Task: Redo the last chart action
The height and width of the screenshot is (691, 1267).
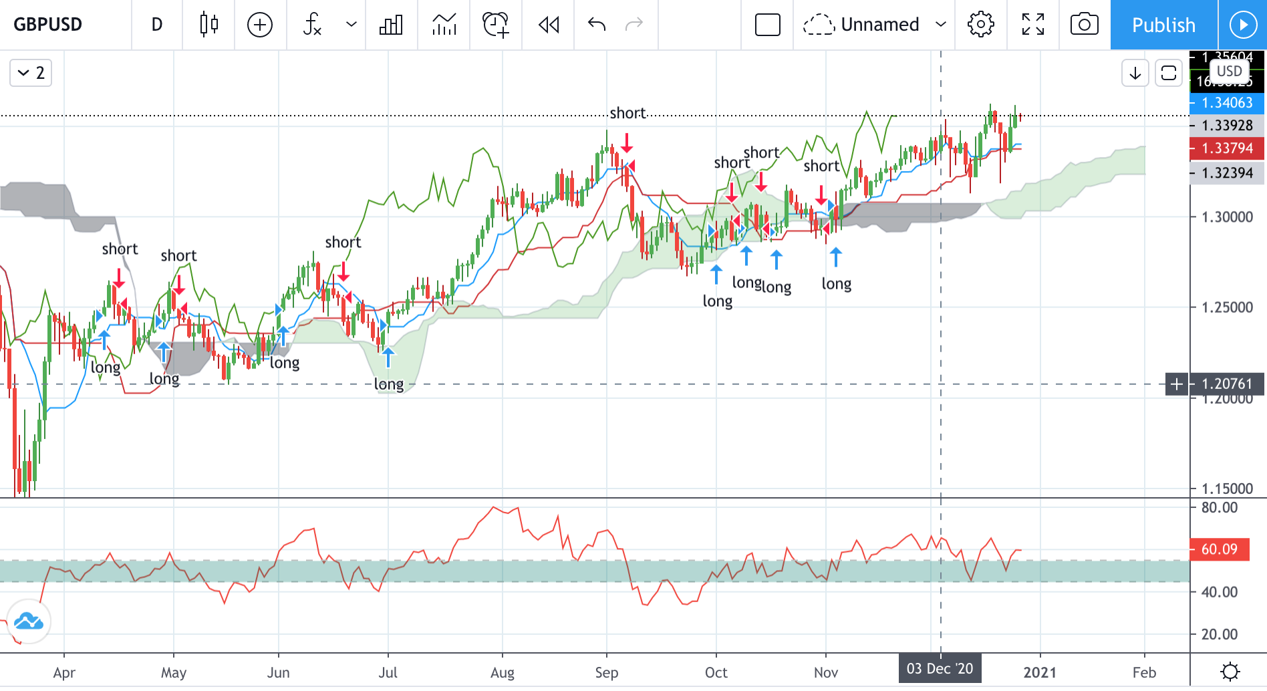Action: [634, 25]
